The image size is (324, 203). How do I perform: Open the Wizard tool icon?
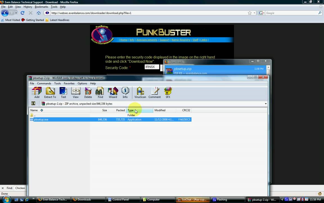(113, 92)
